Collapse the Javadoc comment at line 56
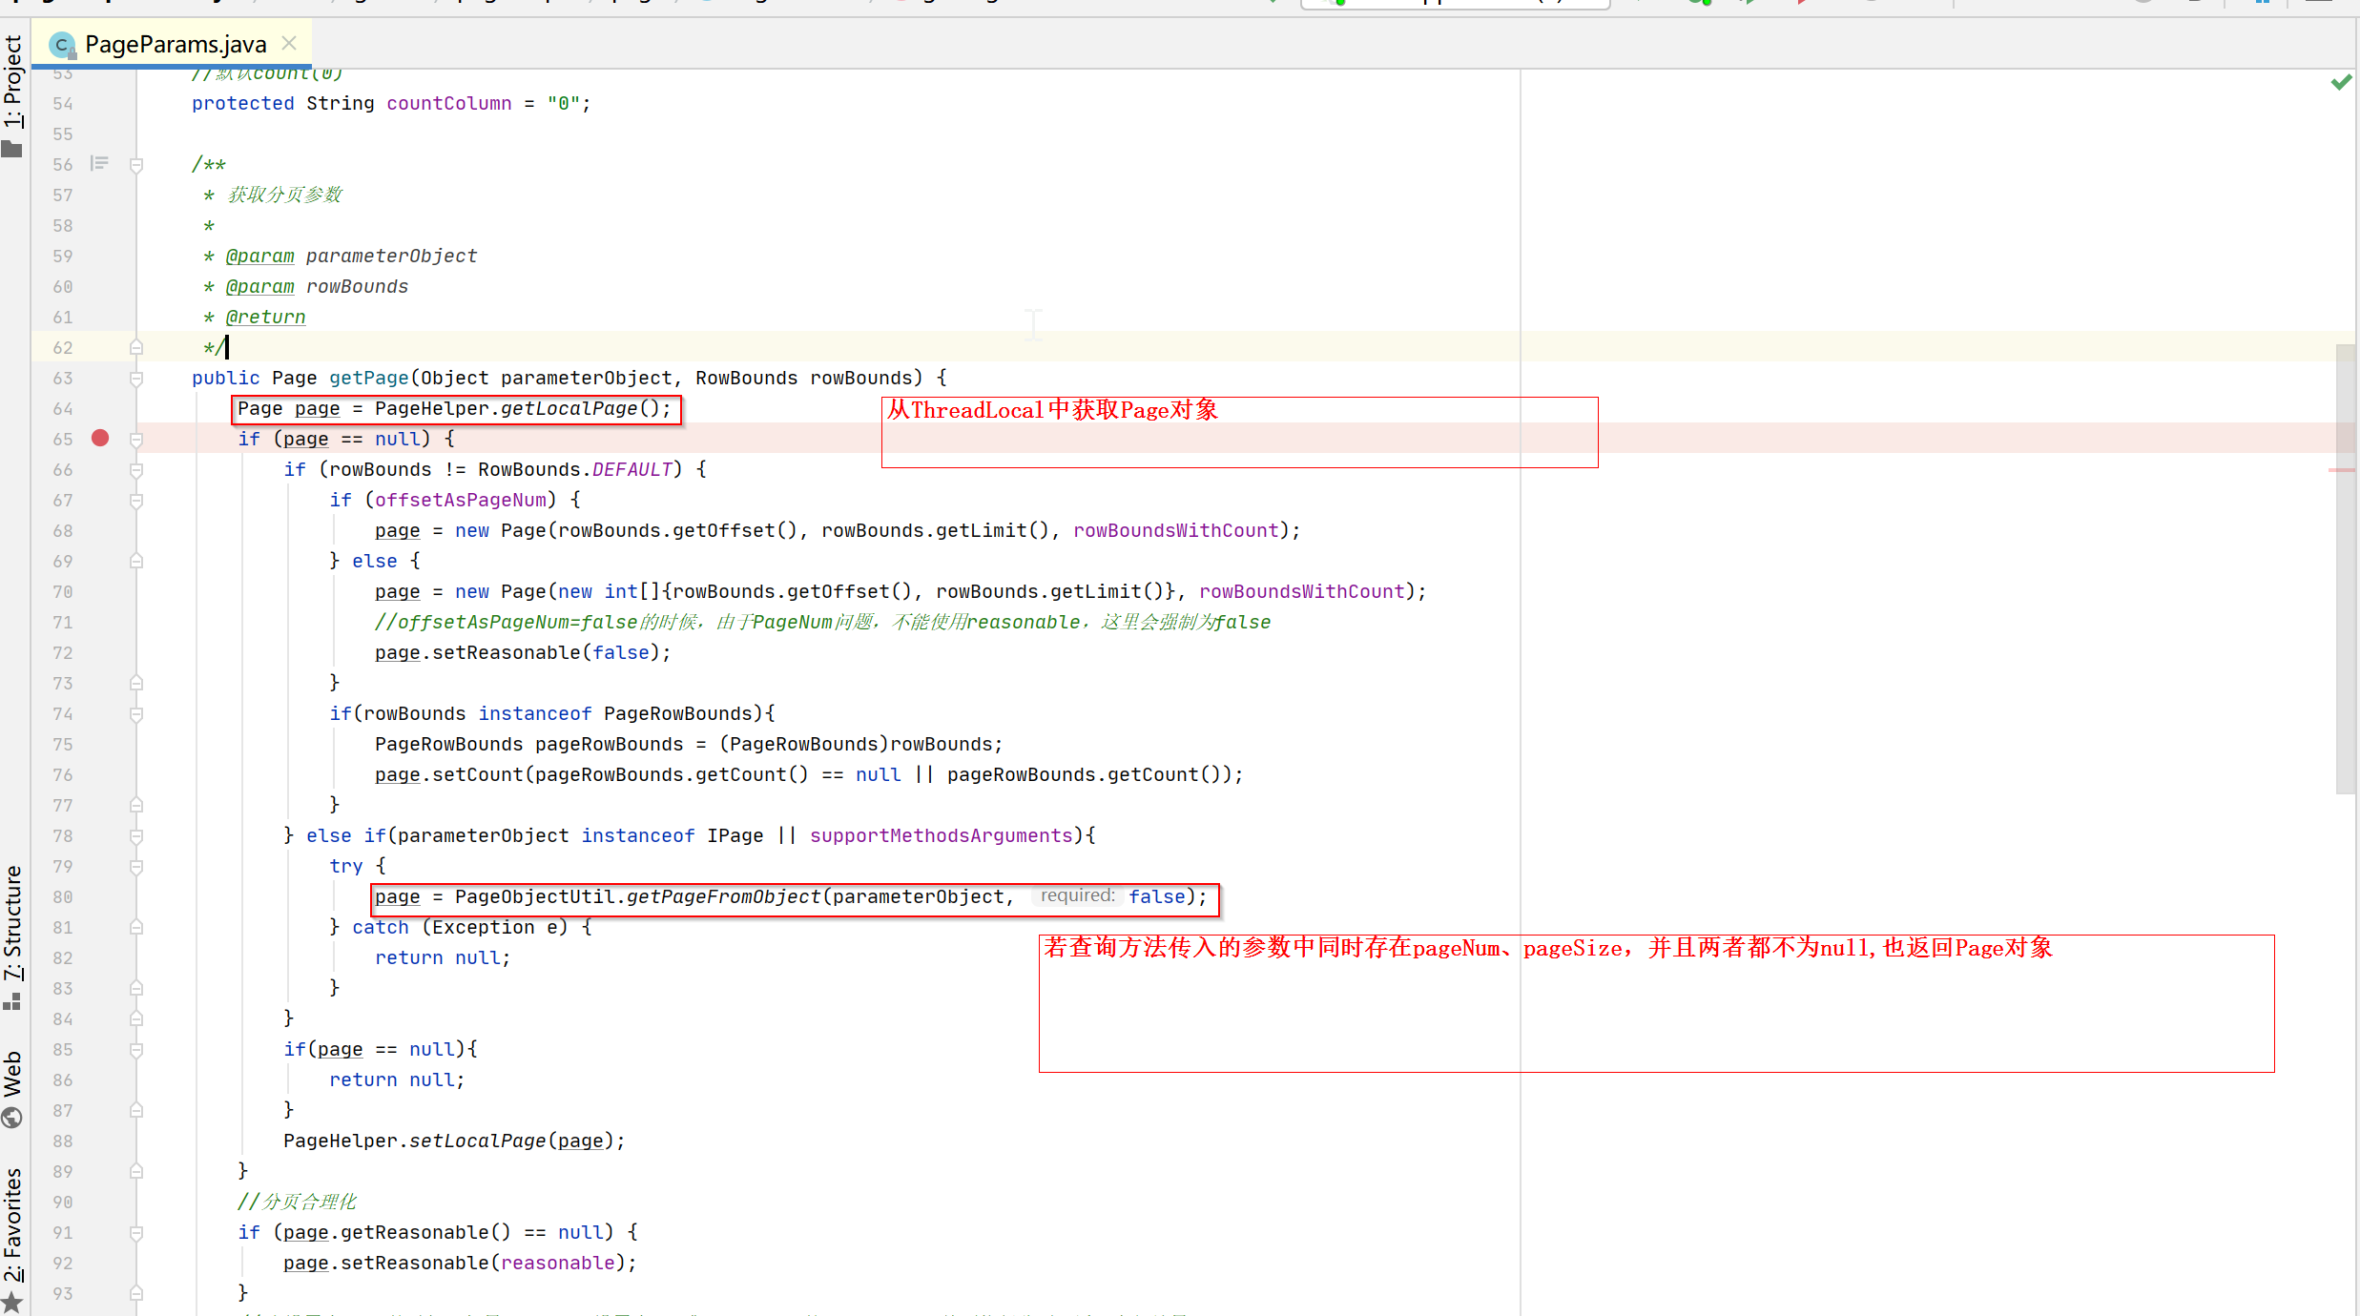 (136, 165)
